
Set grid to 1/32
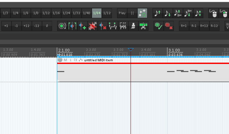click(x=76, y=13)
